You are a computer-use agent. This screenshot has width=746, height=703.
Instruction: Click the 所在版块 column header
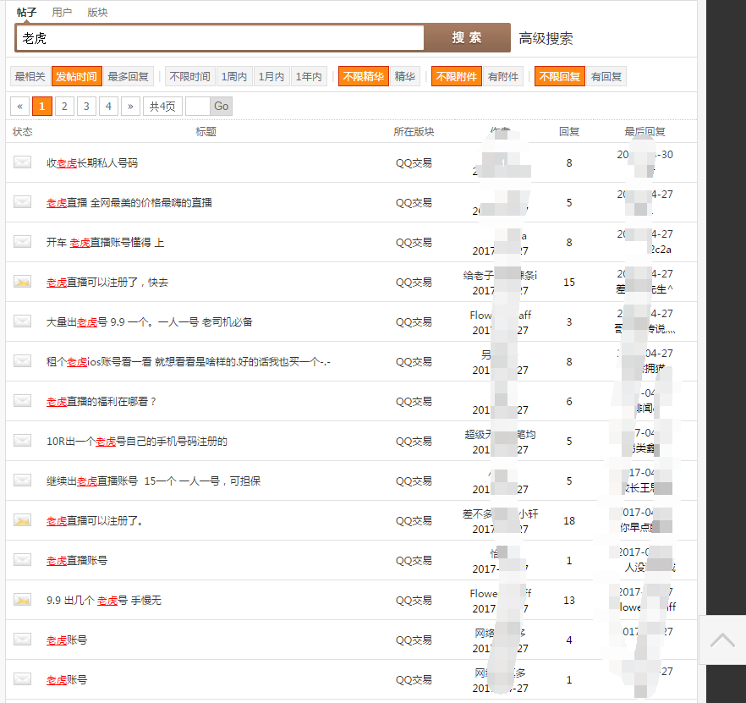(414, 131)
